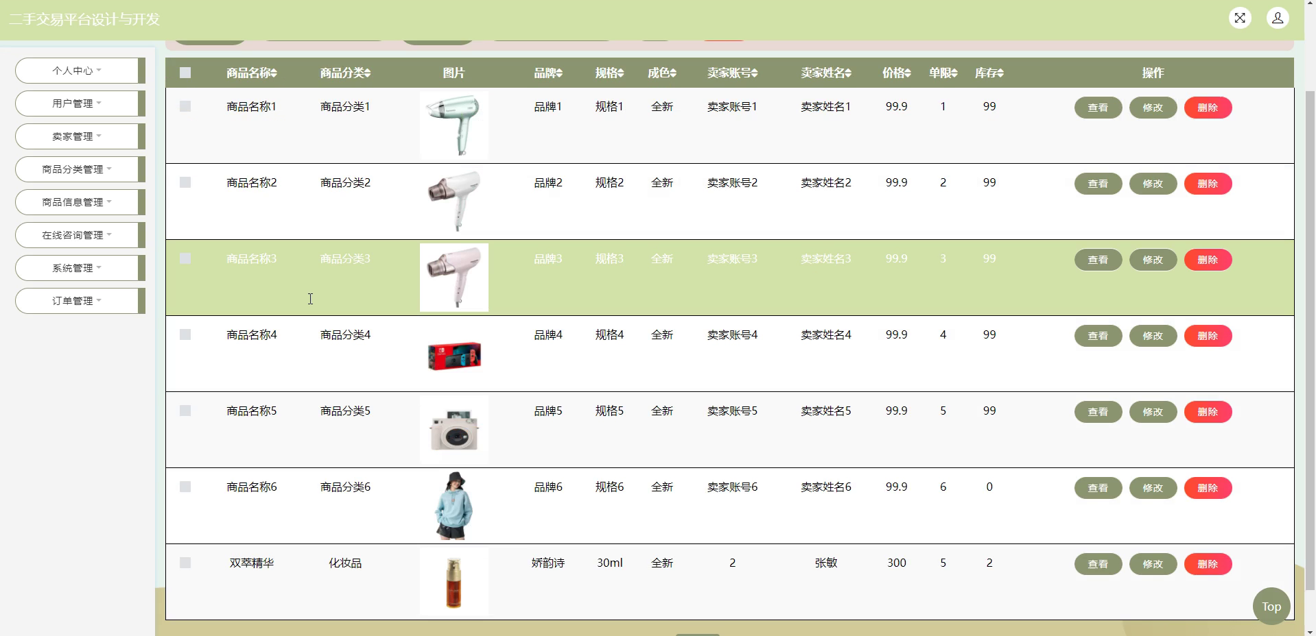The width and height of the screenshot is (1316, 636).
Task: Open the user profile icon in header
Action: pos(1278,19)
